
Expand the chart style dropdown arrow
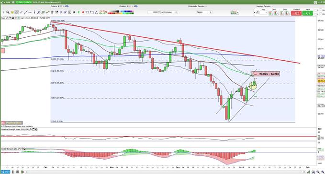(x=238, y=12)
